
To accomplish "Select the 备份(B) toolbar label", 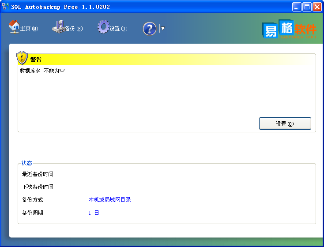I will (x=74, y=29).
